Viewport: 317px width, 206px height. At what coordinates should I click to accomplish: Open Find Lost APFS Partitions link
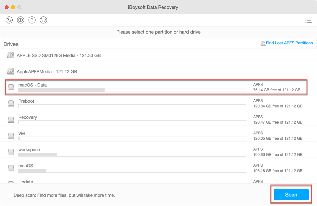pos(289,43)
